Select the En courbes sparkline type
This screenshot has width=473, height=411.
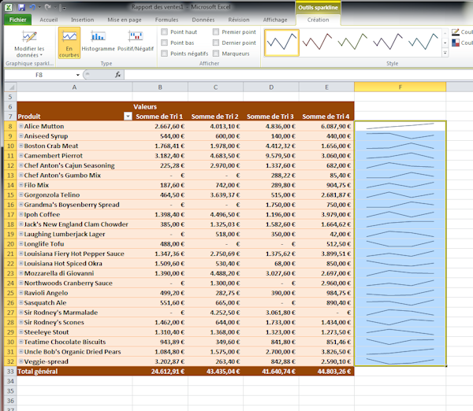(x=69, y=43)
